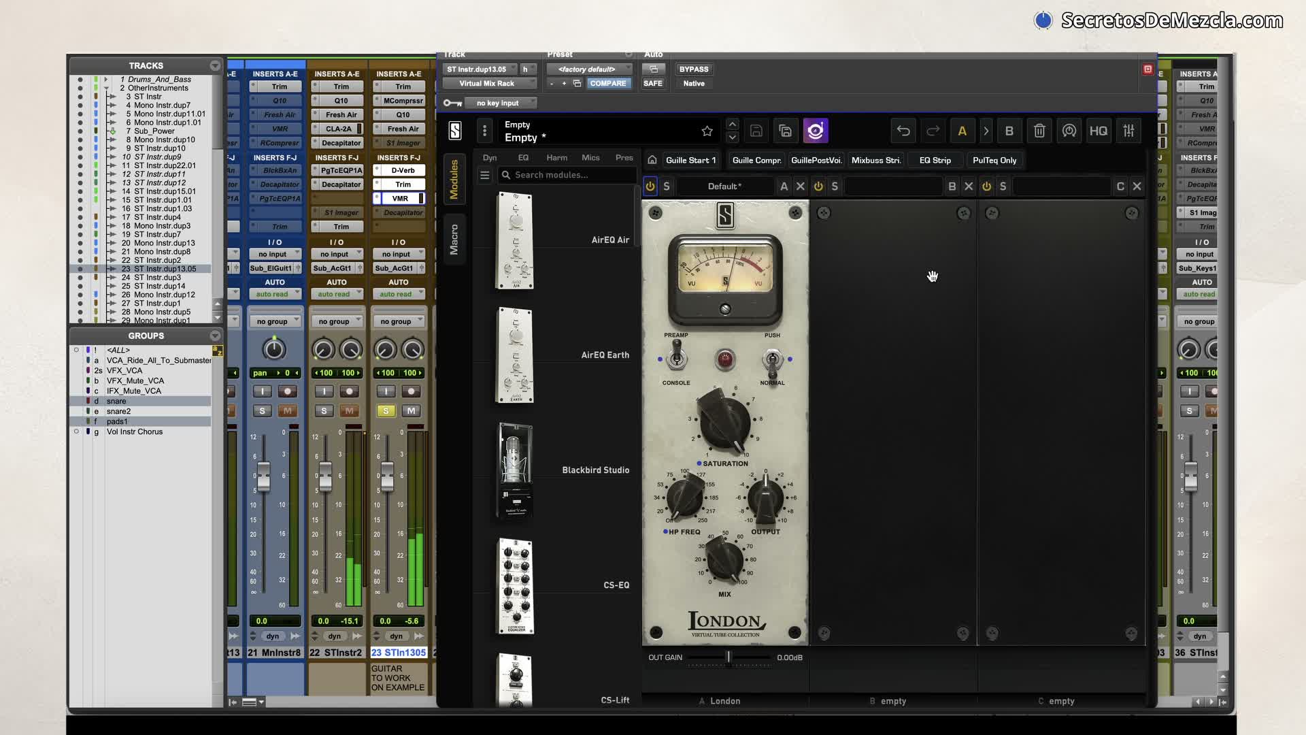The width and height of the screenshot is (1306, 735).
Task: Open the Macro side panel
Action: coord(454,240)
